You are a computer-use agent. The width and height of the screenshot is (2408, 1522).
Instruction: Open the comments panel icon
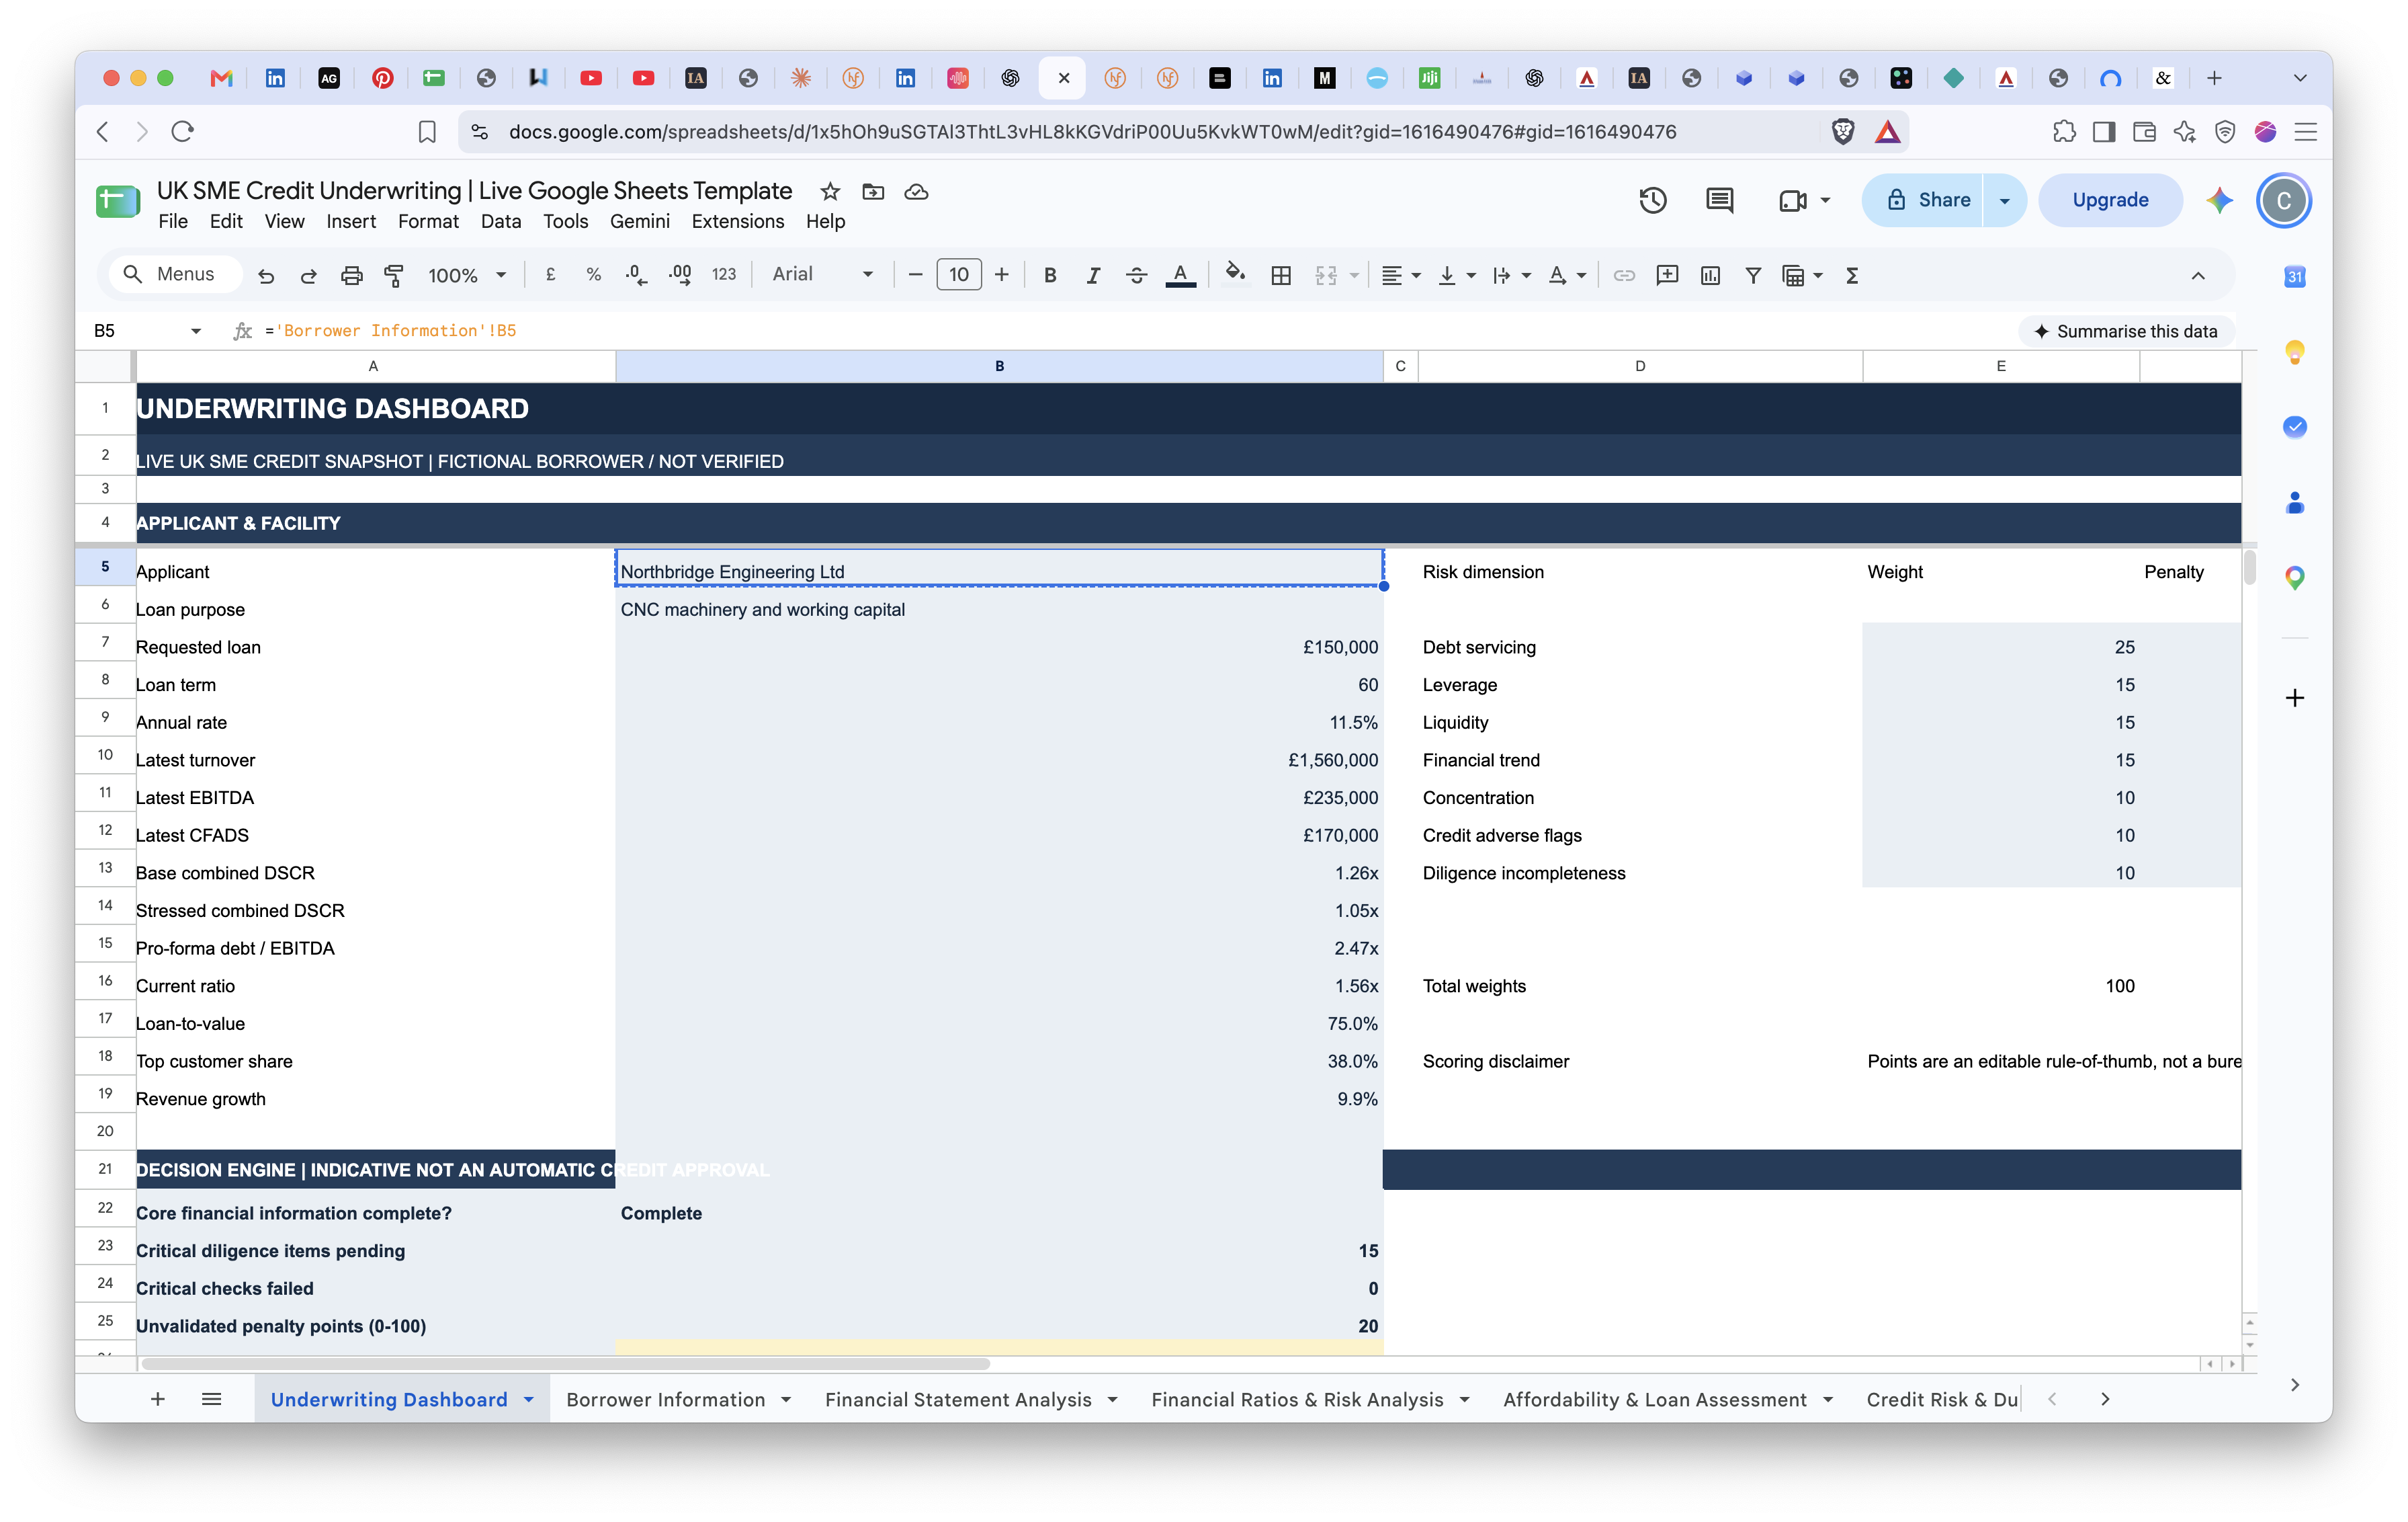(1720, 200)
